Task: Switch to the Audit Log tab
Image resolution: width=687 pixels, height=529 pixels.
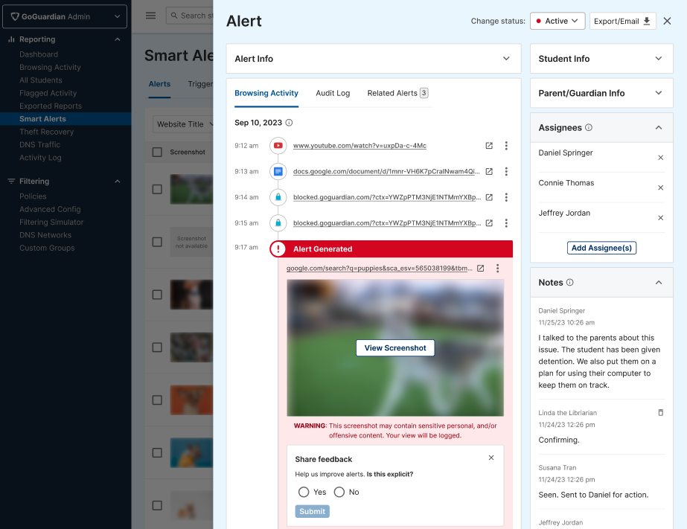Action: 333,93
